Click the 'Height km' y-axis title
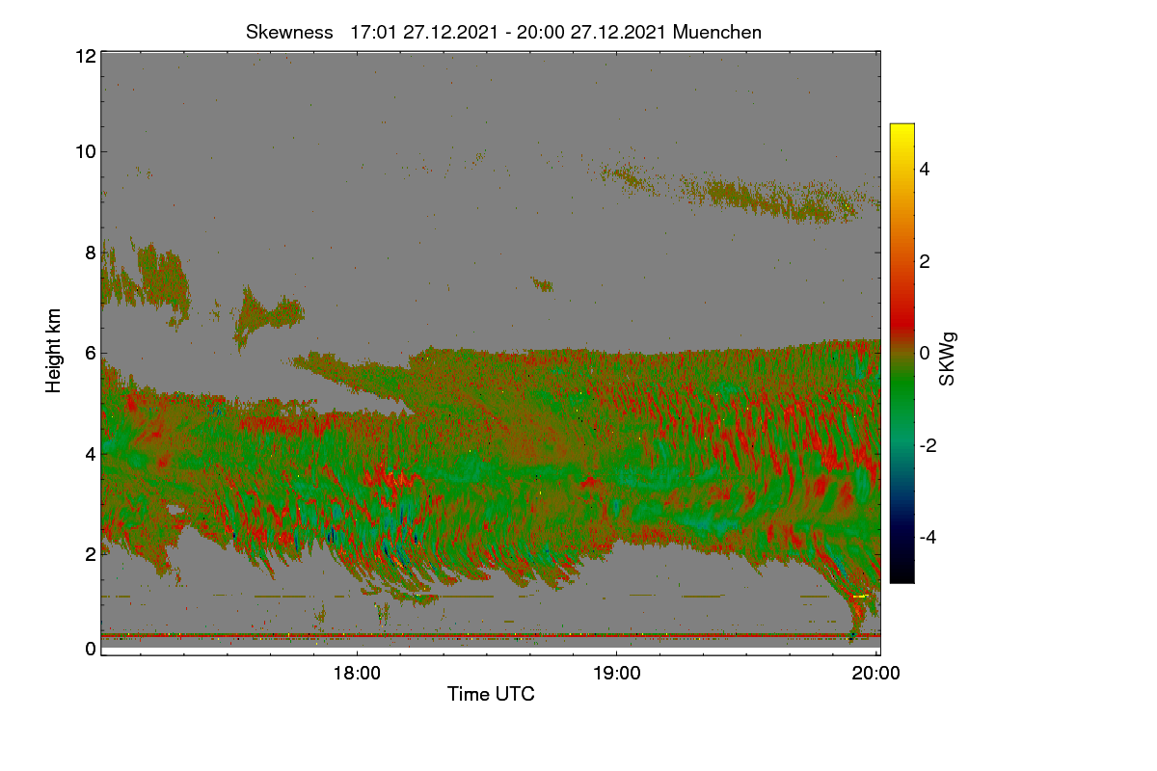The height and width of the screenshot is (771, 1157). [53, 350]
